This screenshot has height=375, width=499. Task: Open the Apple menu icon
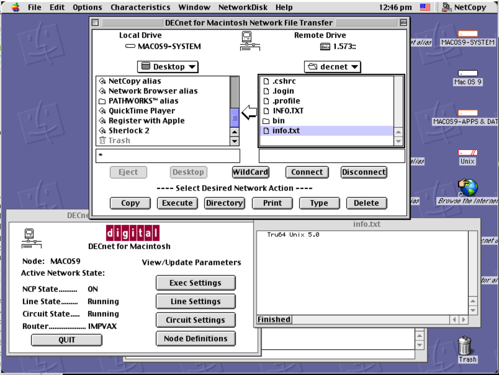[15, 7]
